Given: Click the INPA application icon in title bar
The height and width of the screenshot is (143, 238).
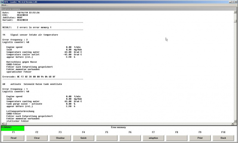Looking at the screenshot, I should point(2,2).
